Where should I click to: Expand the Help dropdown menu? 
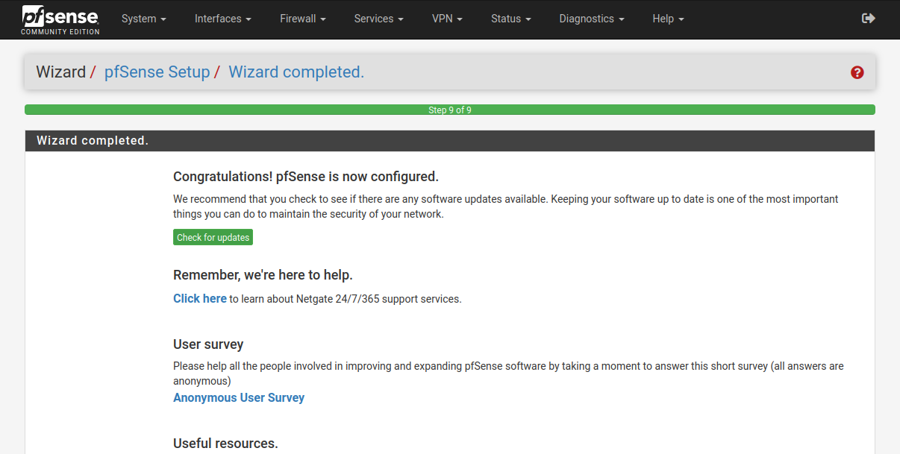tap(668, 19)
